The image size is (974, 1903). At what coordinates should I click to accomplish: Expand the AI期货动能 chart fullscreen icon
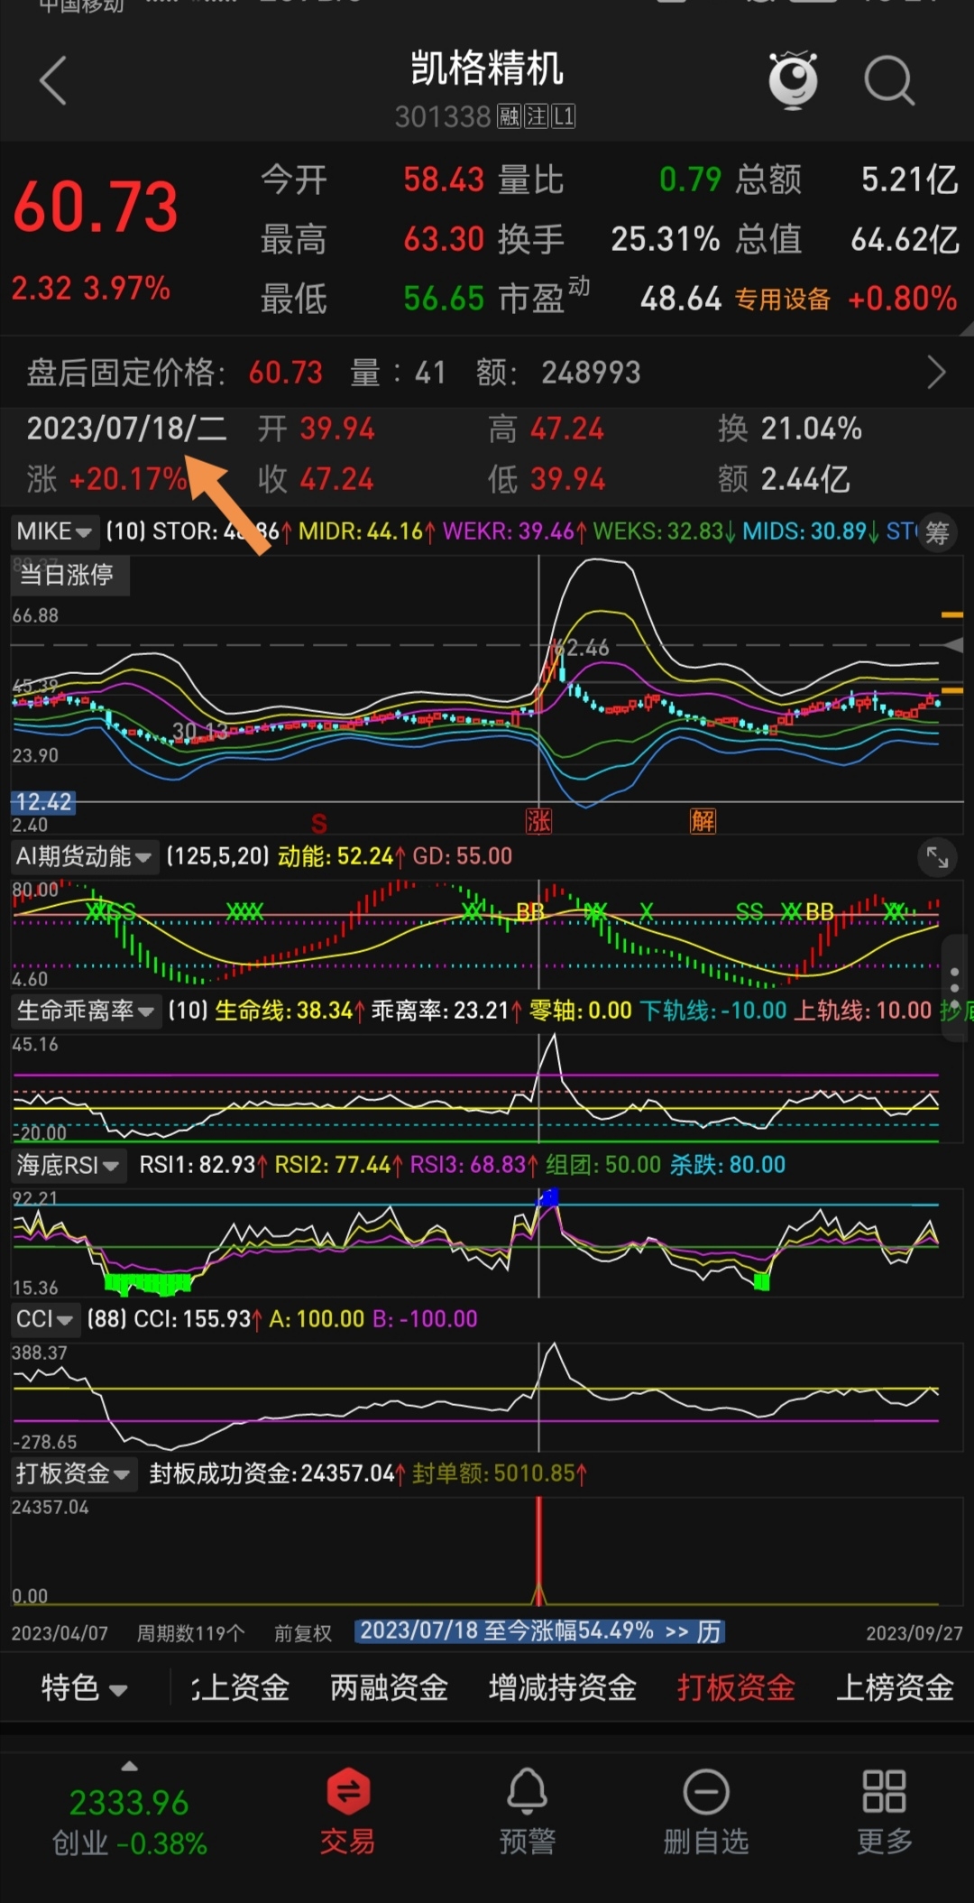[x=938, y=857]
